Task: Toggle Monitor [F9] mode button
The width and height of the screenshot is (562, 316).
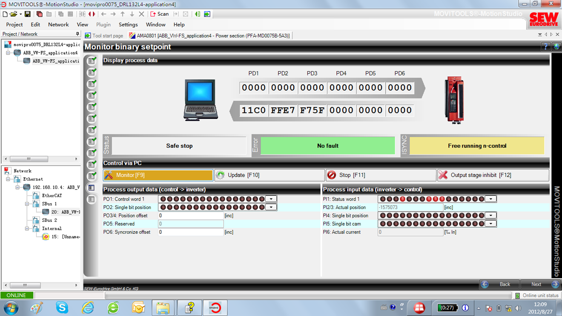Action: (x=158, y=175)
